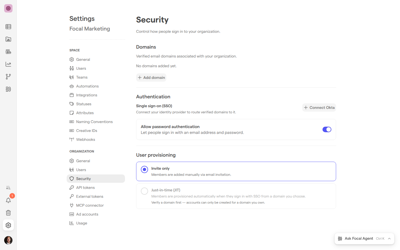Open Users under the Space section
The image size is (400, 250).
point(96,68)
